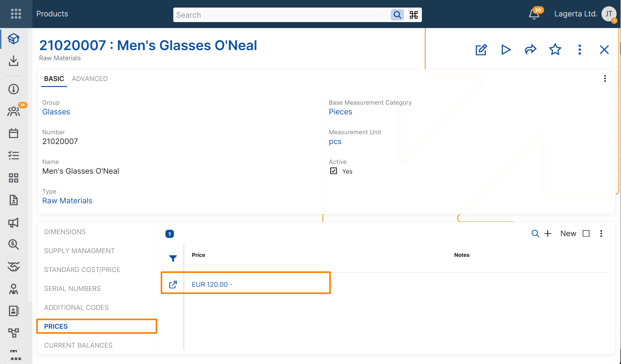Click into the Search input field
Image resolution: width=621 pixels, height=364 pixels.
click(281, 15)
